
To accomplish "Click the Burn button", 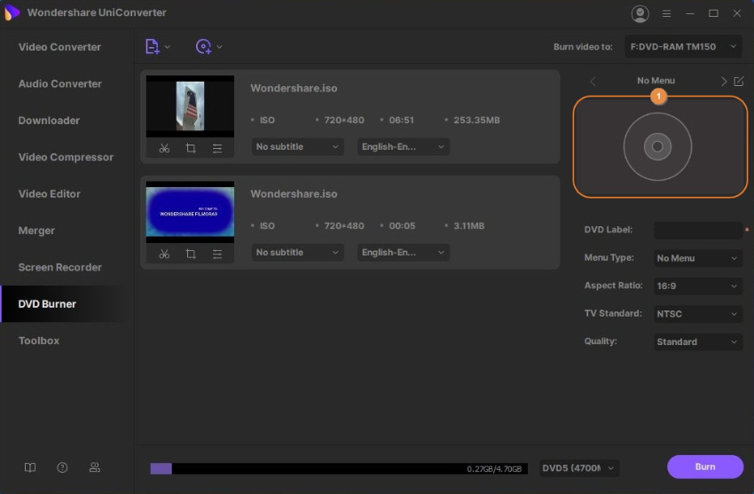I will click(704, 467).
